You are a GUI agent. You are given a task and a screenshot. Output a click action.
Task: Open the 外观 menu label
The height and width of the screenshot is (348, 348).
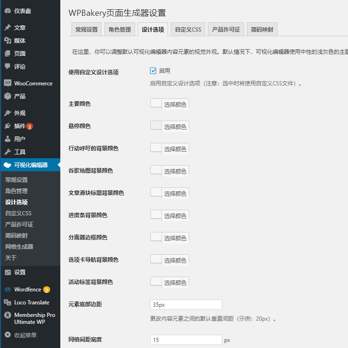tap(20, 113)
